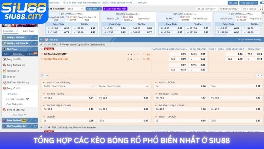Collapse the Đội Khách - Tài/Xỉu market
The width and height of the screenshot is (264, 149).
pos(156,94)
